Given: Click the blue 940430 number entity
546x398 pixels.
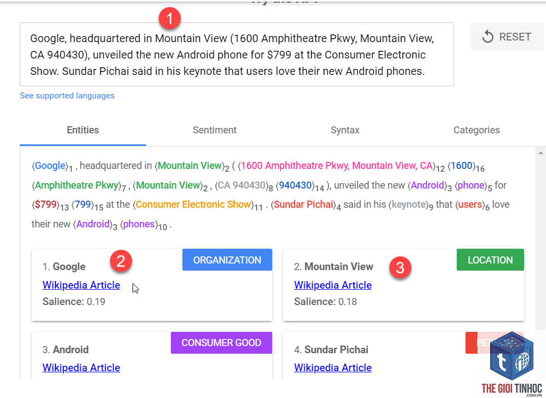Looking at the screenshot, I should tap(295, 185).
